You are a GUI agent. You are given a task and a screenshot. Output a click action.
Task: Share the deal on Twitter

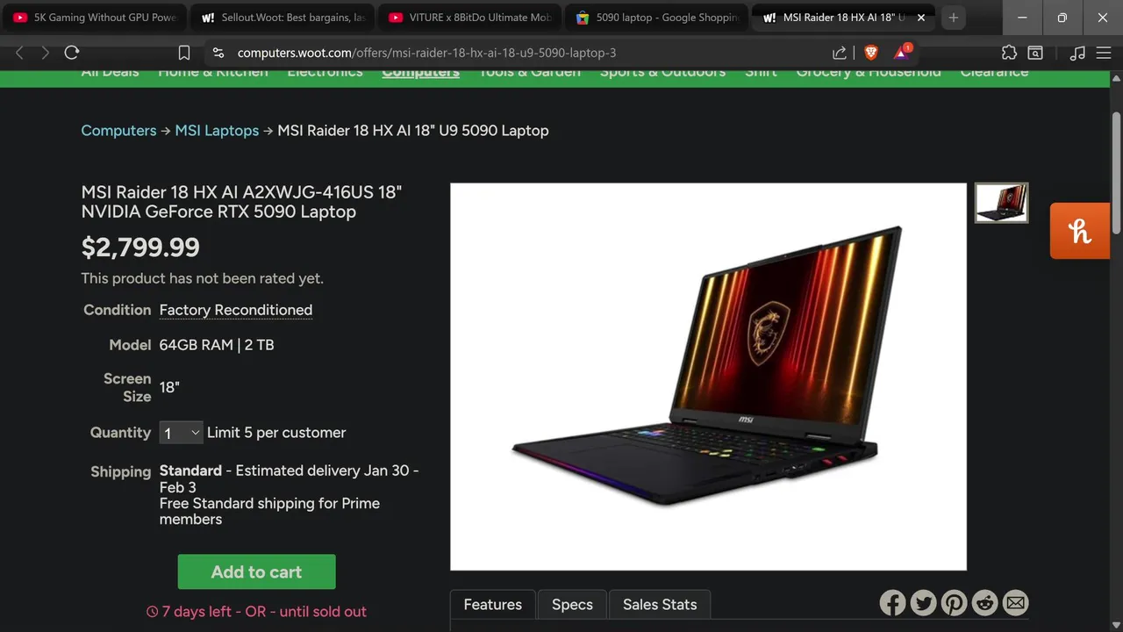923,603
